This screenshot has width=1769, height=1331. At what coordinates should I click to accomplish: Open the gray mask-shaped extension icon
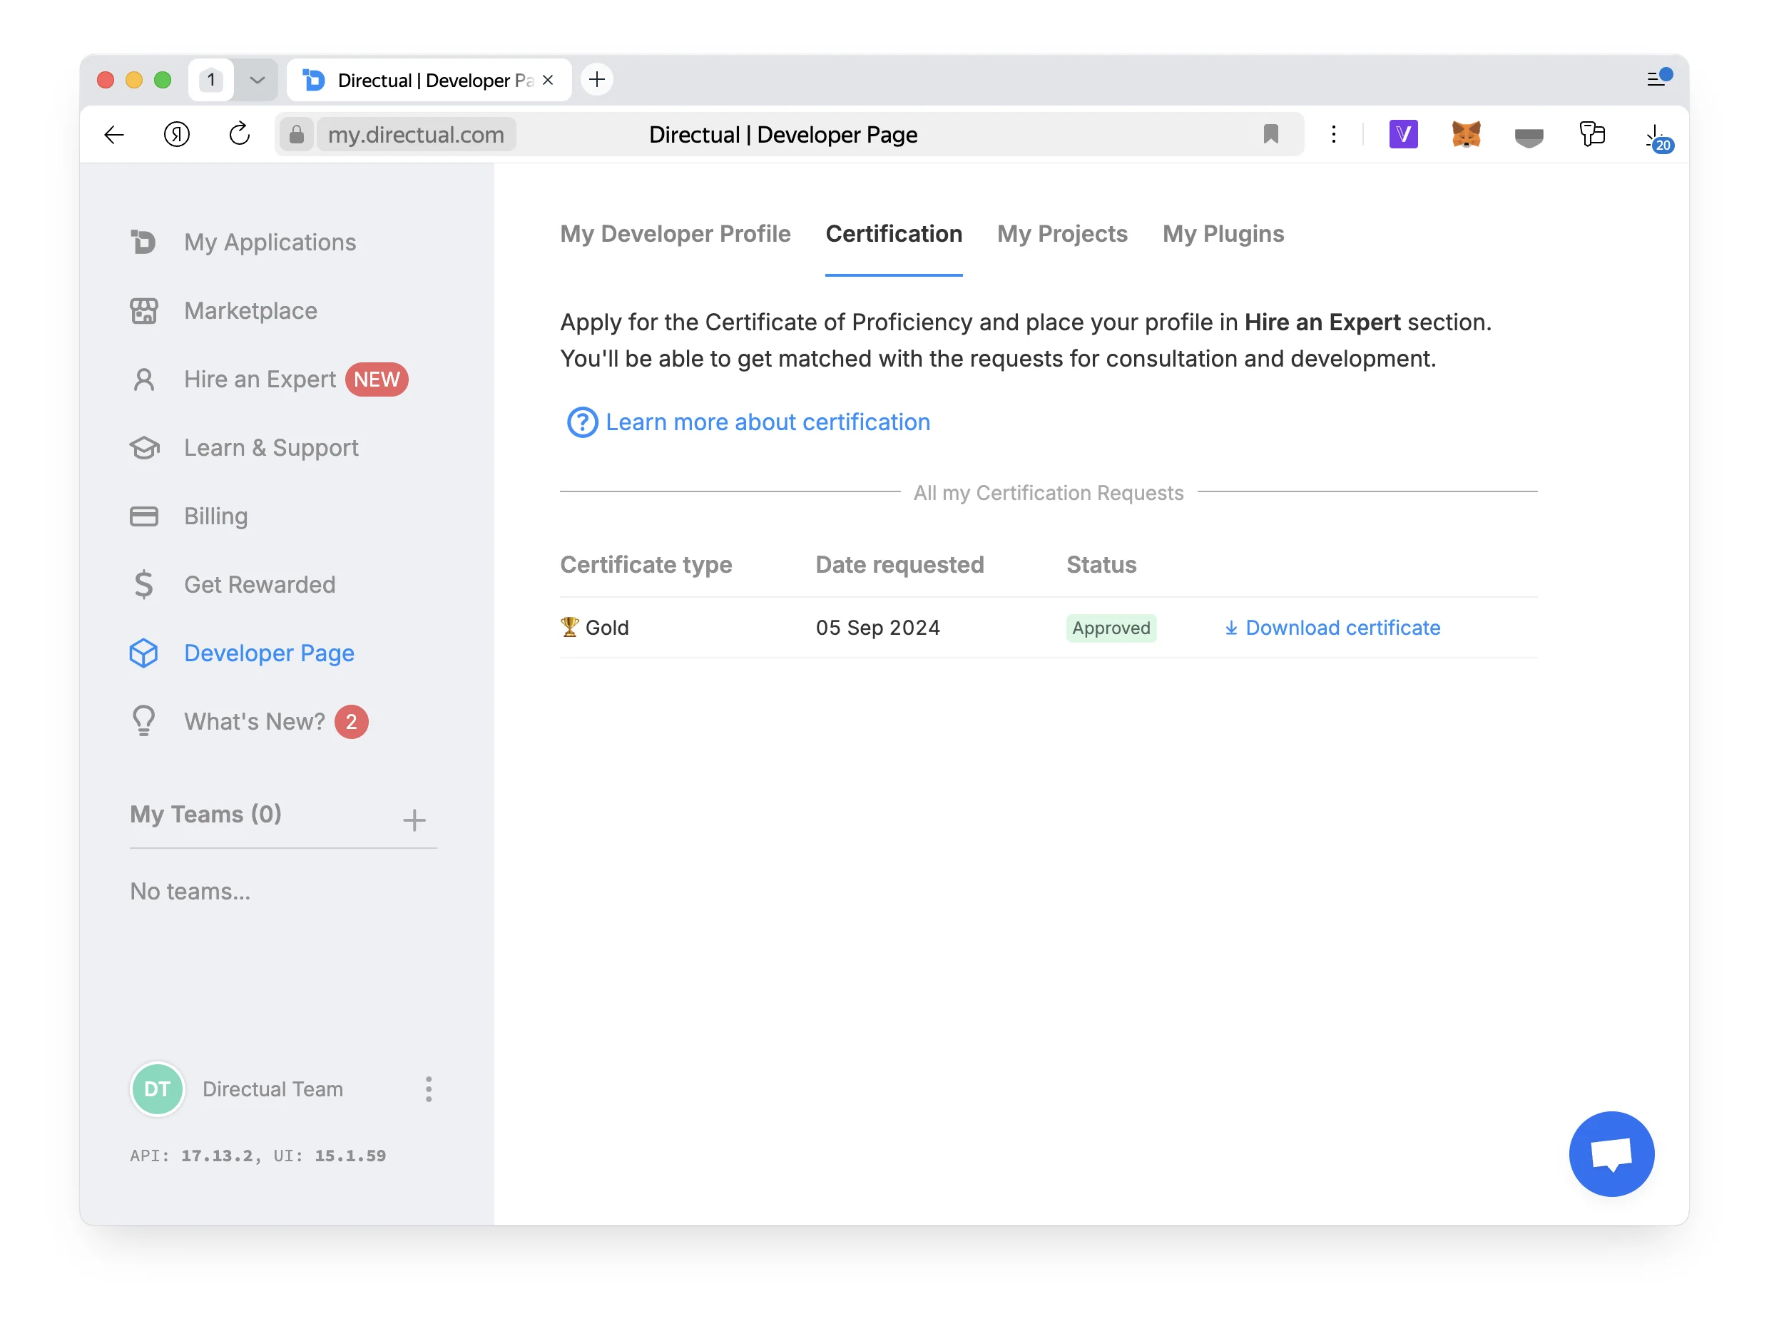1529,138
